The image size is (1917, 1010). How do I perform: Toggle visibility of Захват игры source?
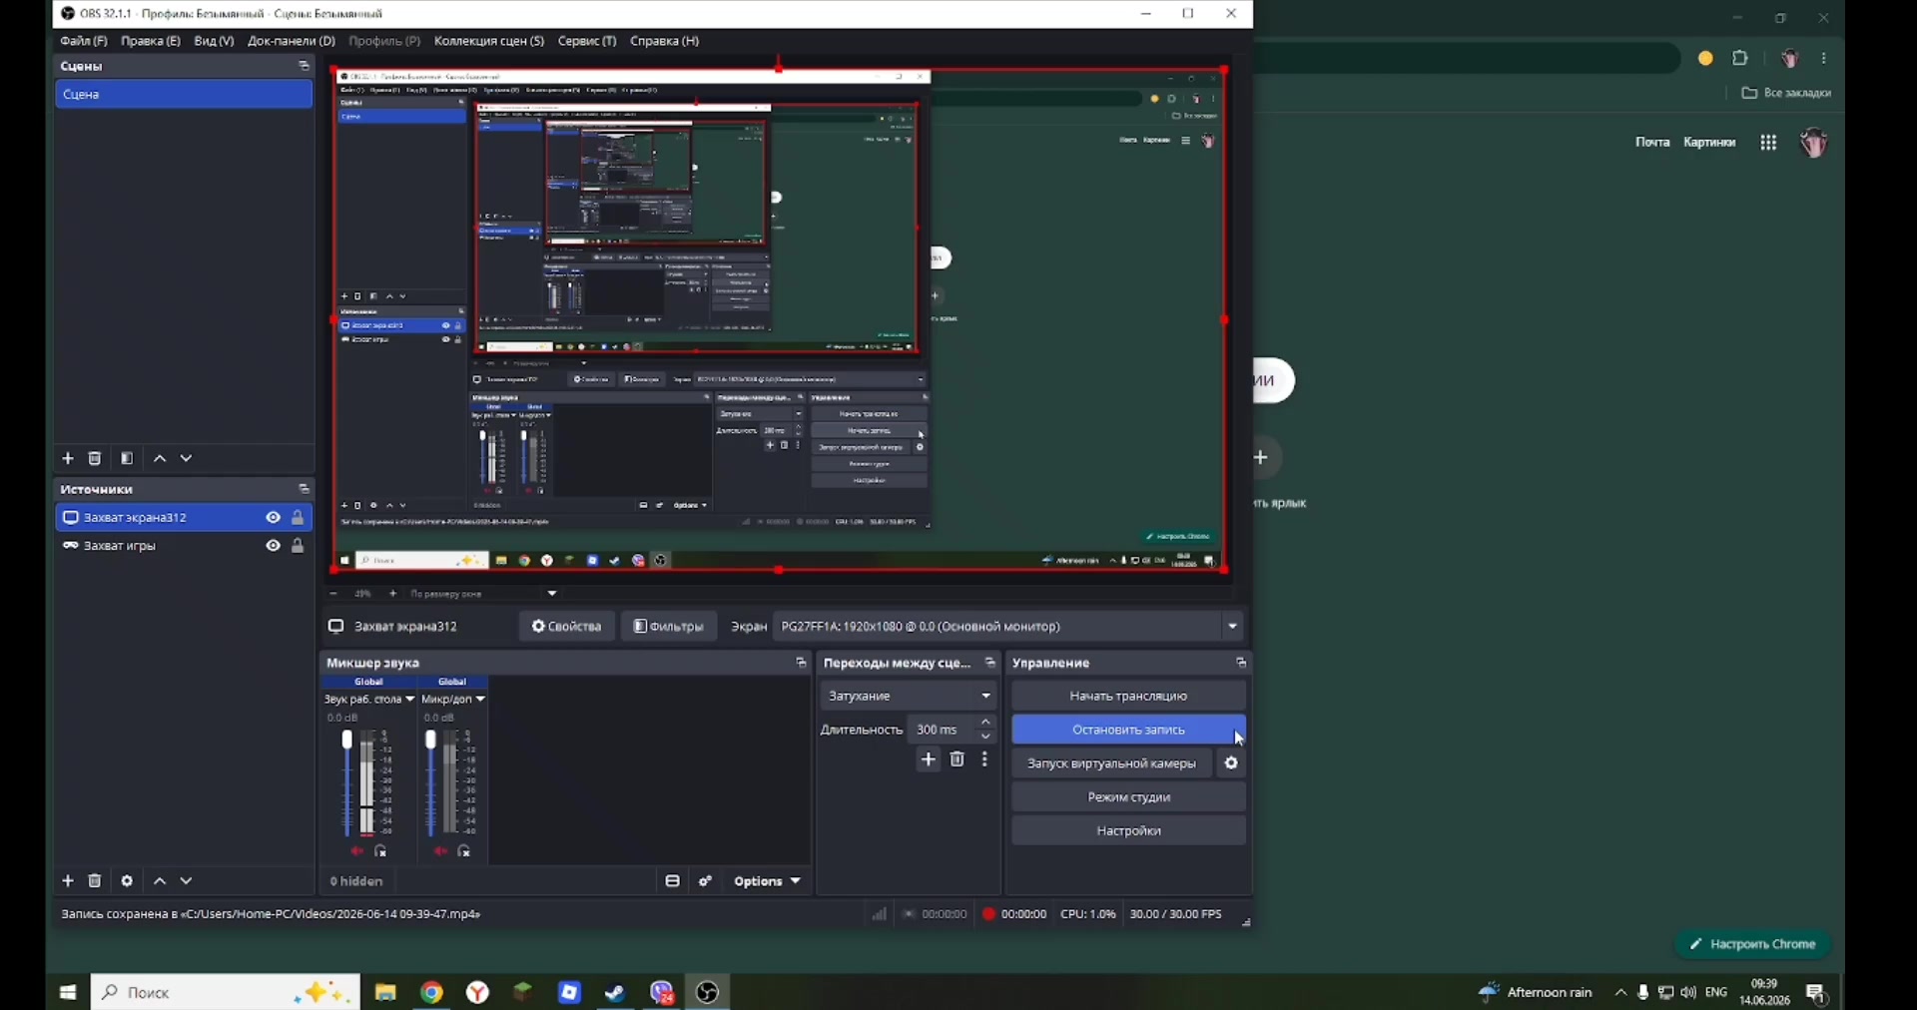click(x=273, y=546)
